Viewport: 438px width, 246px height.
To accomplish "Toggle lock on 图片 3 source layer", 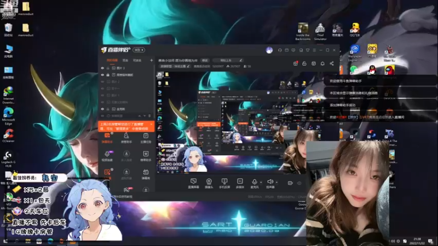I will tap(108, 68).
